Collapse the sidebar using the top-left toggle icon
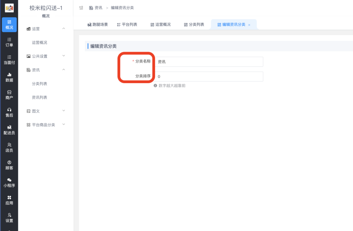353x231 pixels. (81, 7)
